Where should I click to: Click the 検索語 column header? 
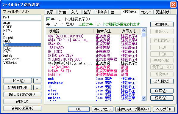pyautogui.click(x=70, y=31)
